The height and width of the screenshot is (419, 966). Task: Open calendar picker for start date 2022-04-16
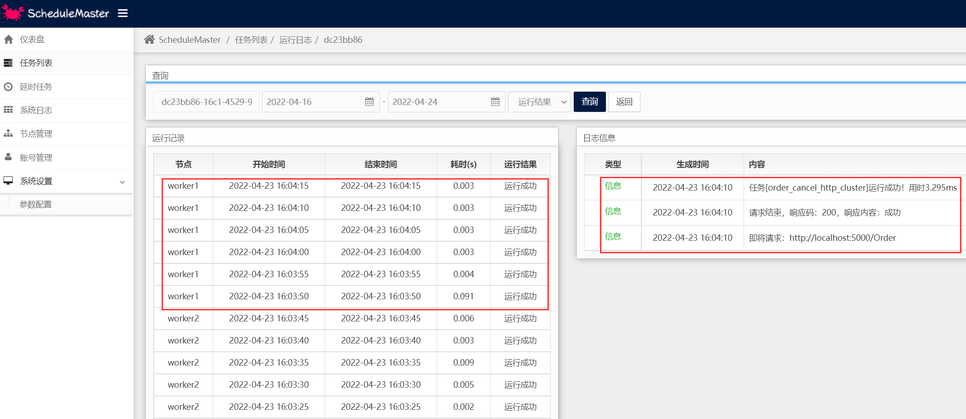(369, 102)
